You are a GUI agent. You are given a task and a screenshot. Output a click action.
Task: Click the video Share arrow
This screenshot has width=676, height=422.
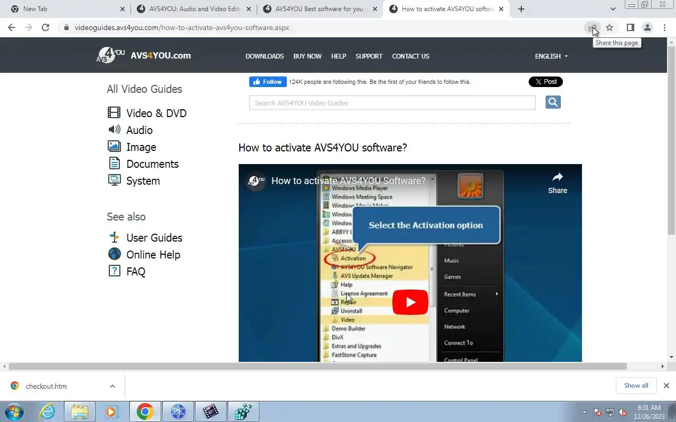coord(557,183)
